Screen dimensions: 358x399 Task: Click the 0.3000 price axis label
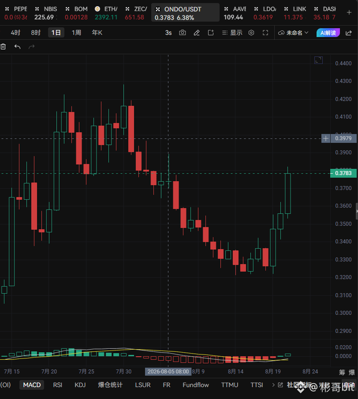pos(343,313)
